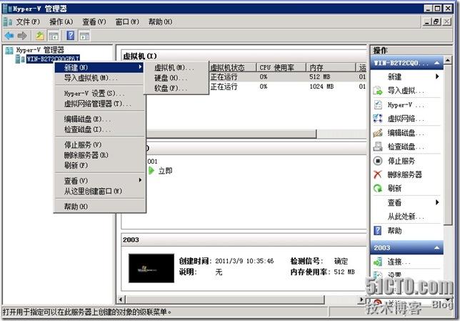Click the 导入虚拟 icon in Actions pane
This screenshot has height=321, width=460.
coord(378,91)
